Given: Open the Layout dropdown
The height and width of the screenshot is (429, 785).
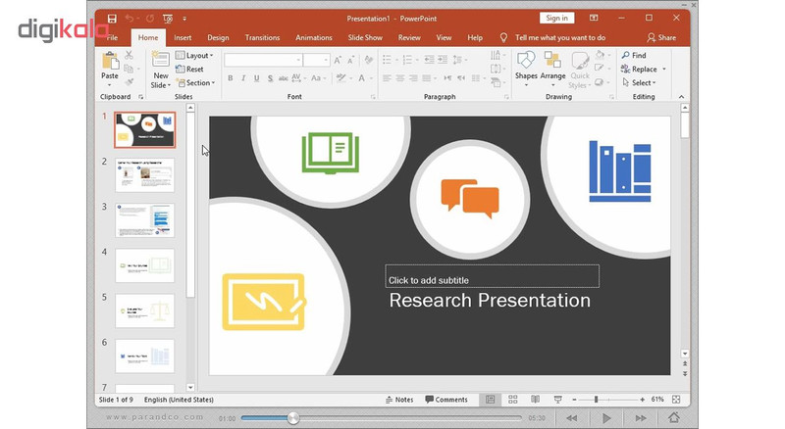Looking at the screenshot, I should [x=194, y=56].
